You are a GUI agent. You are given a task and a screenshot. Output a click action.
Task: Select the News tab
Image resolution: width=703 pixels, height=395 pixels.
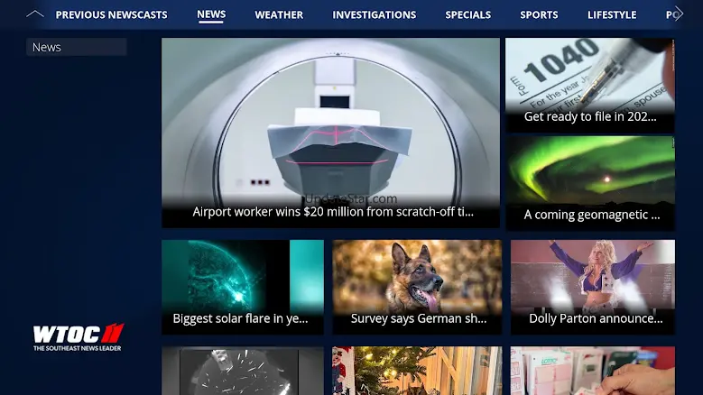pos(211,14)
